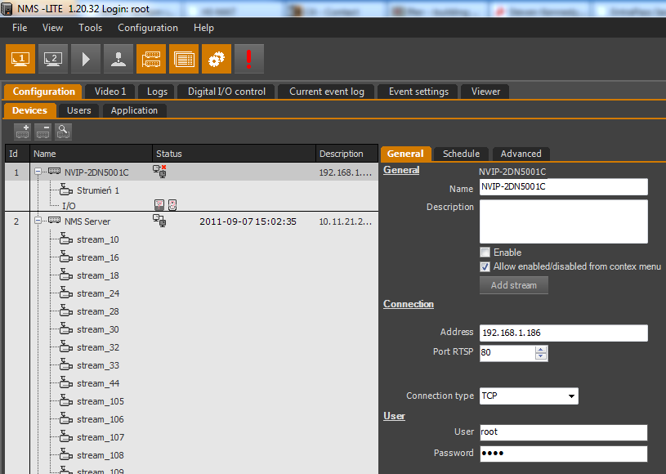Switch to the Logs tab
Viewport: 666px width, 474px height.
157,92
